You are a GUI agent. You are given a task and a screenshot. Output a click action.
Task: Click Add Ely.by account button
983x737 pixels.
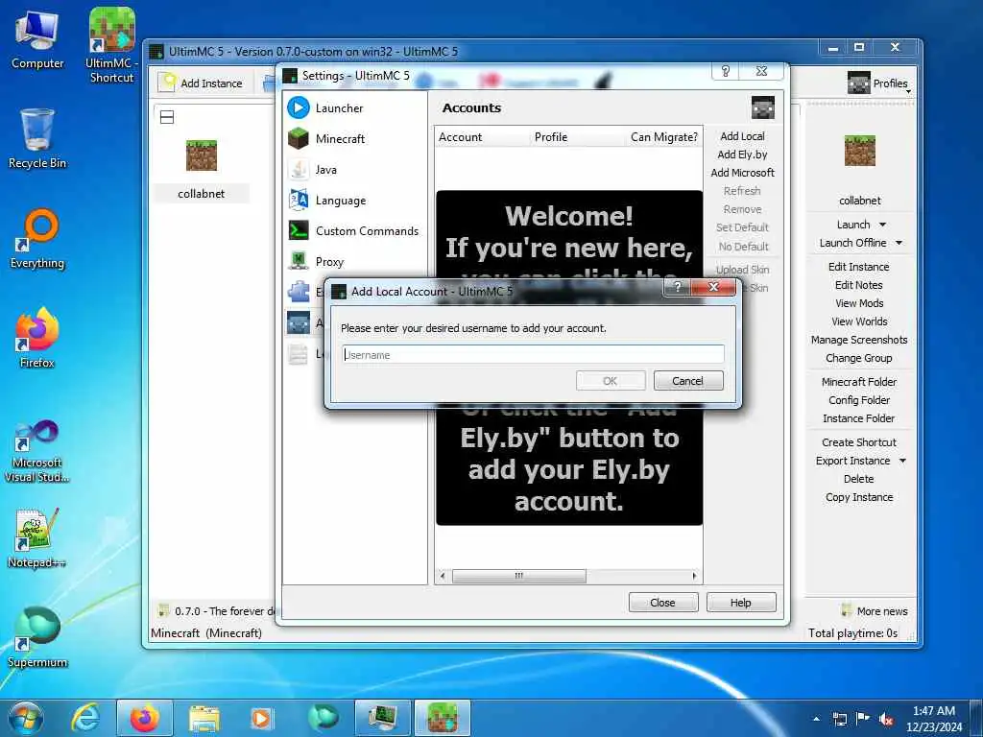click(742, 155)
